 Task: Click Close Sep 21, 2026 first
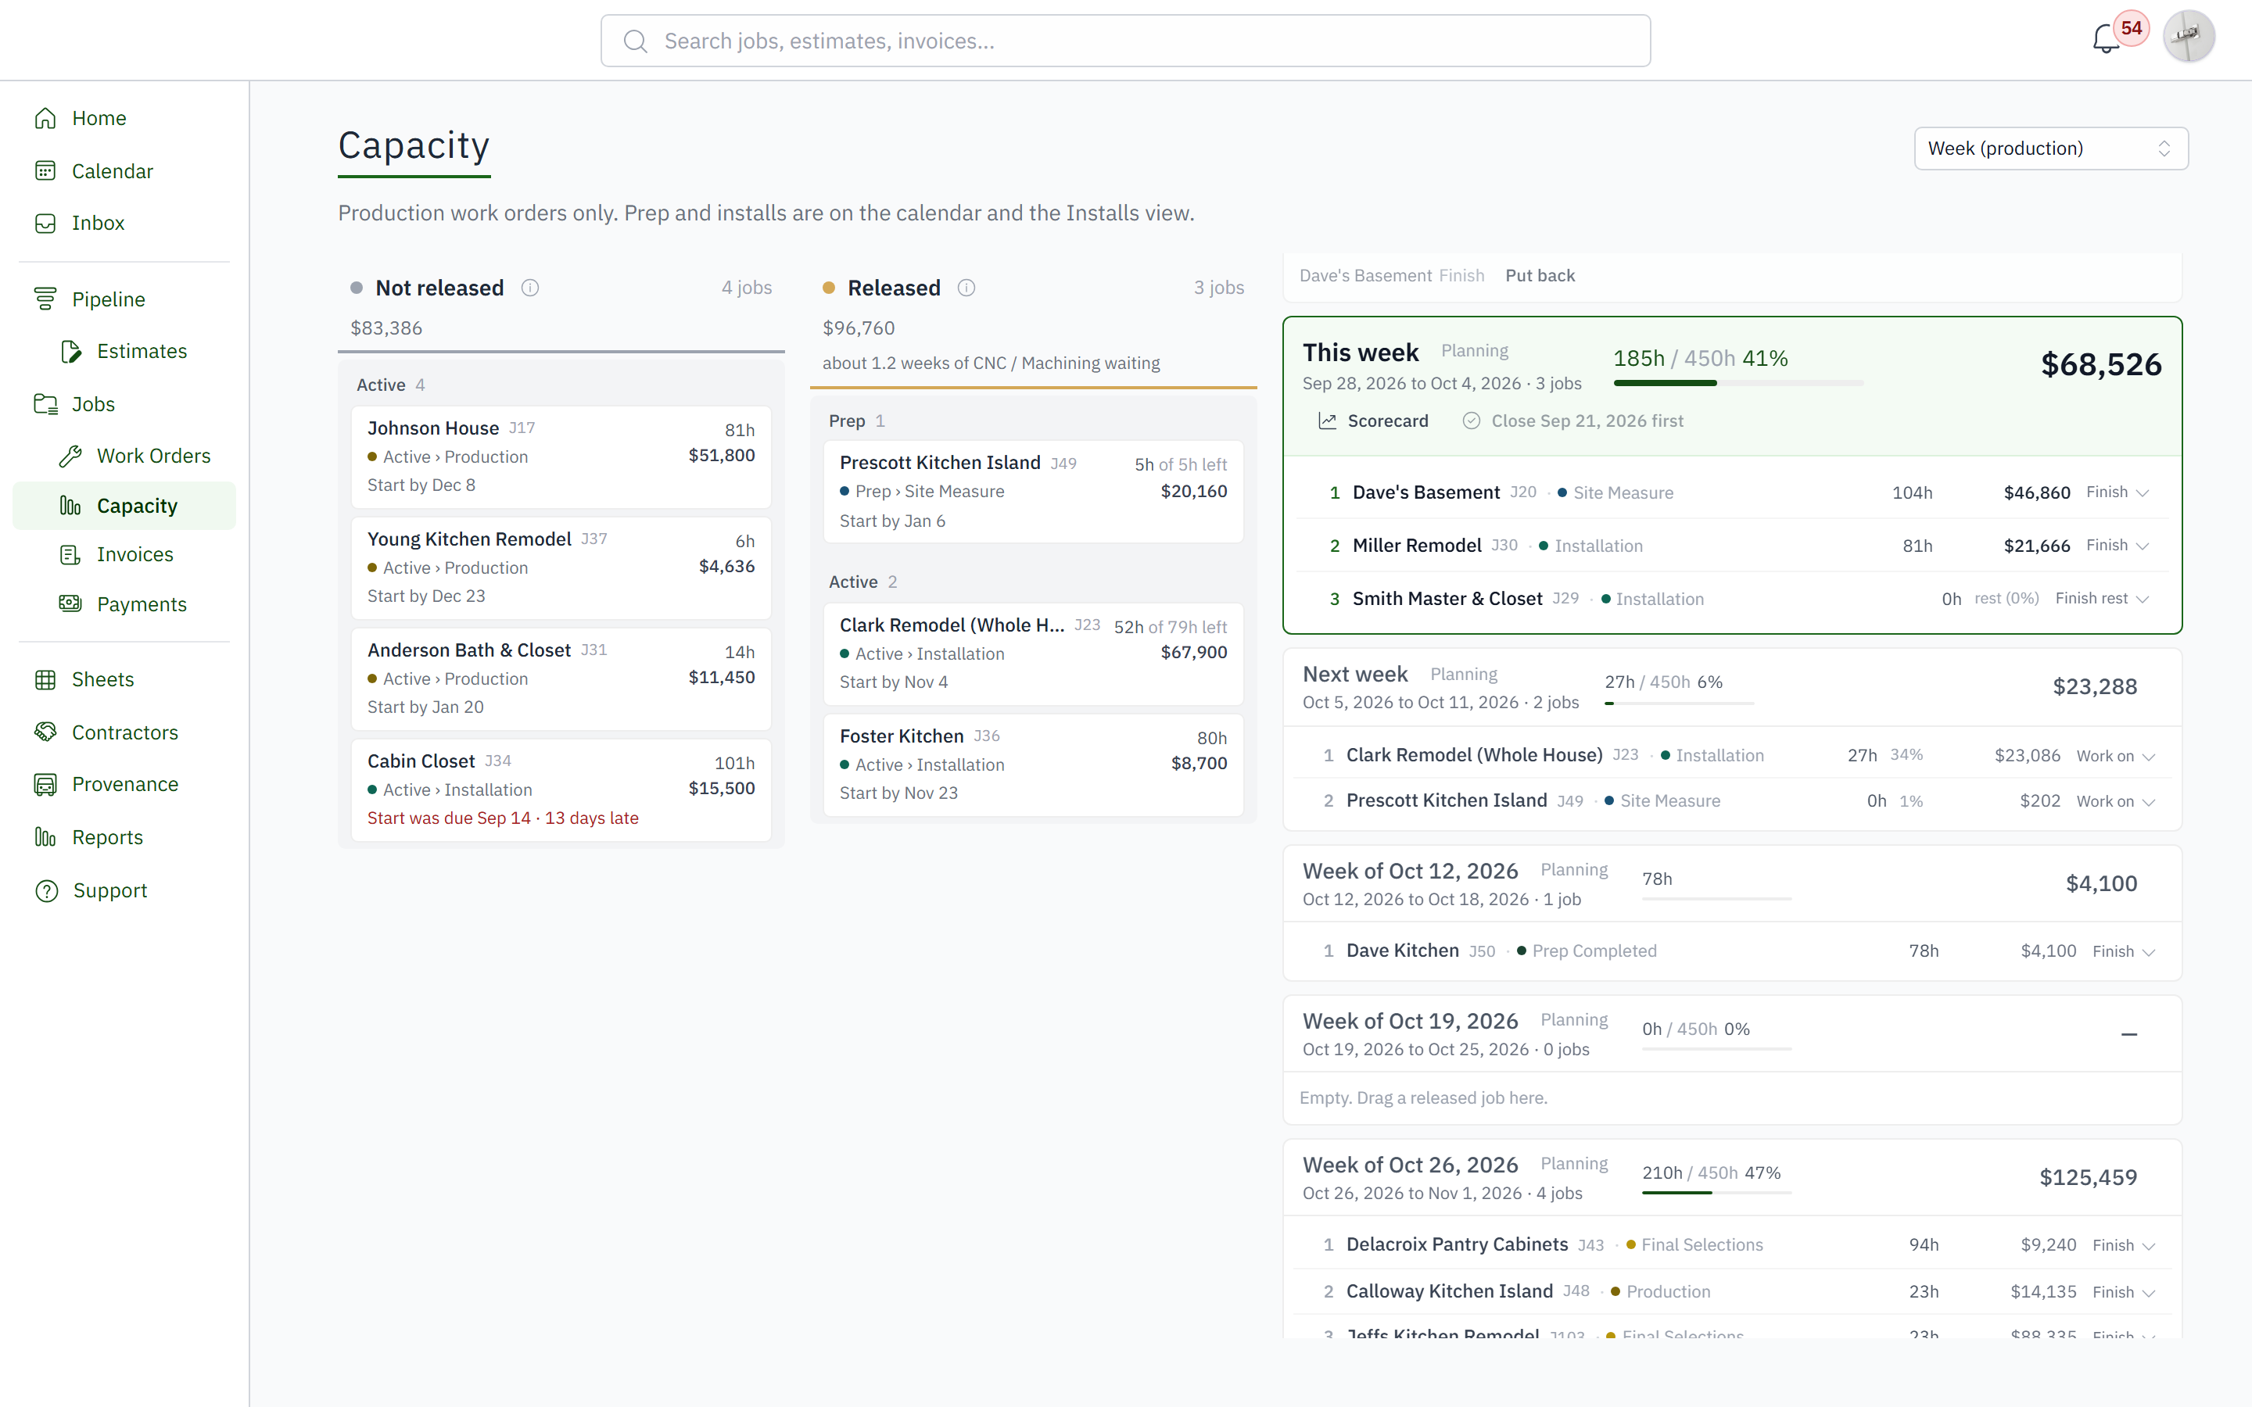tap(1572, 421)
